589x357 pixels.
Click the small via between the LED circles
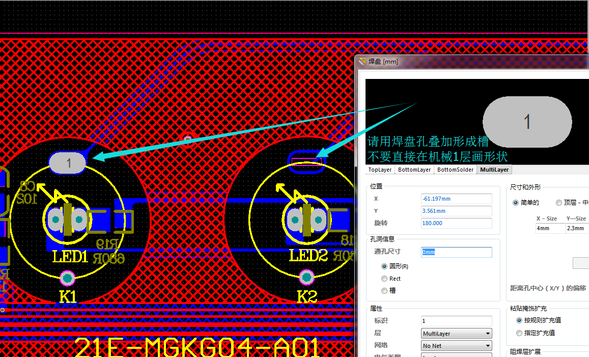pos(188,139)
